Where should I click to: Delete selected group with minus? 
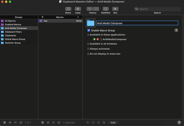15,123
